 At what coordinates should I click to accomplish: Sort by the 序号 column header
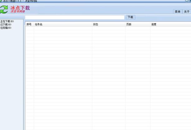pos(30,25)
